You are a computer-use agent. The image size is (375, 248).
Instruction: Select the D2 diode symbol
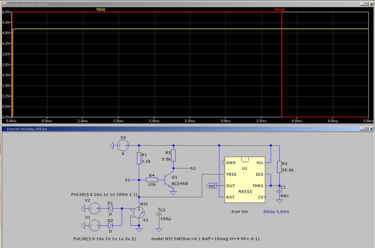(110, 226)
